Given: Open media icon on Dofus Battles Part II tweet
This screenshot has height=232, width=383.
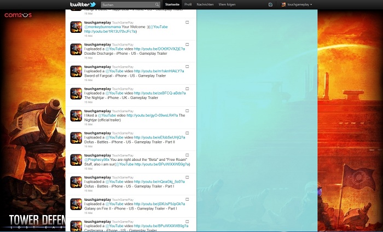Looking at the screenshot, I should pos(187,133).
